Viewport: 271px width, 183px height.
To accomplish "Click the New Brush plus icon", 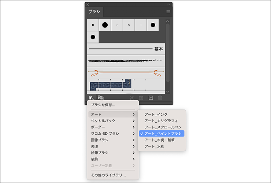I will tap(151, 98).
